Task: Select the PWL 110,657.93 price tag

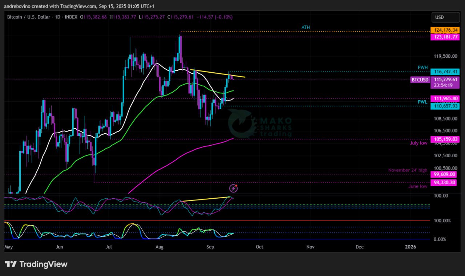Action: (x=445, y=106)
